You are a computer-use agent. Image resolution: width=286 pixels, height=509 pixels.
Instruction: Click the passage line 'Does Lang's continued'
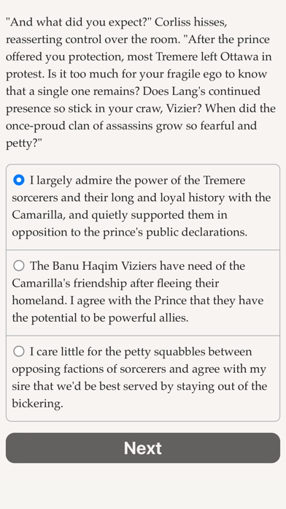[x=133, y=91]
